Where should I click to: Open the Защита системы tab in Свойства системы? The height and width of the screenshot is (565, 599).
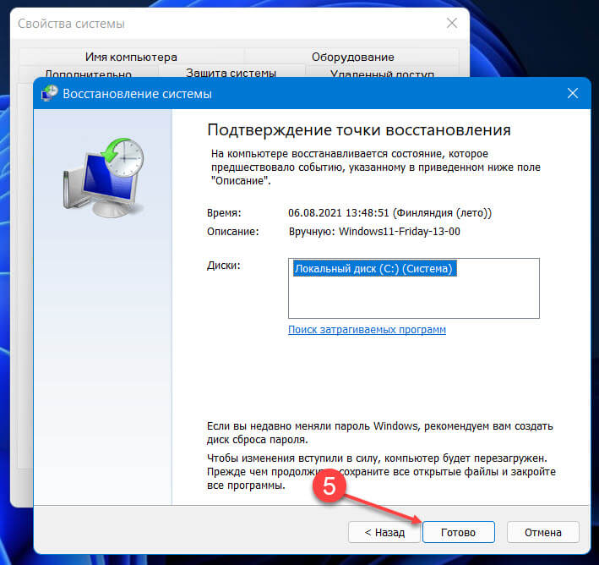[231, 71]
